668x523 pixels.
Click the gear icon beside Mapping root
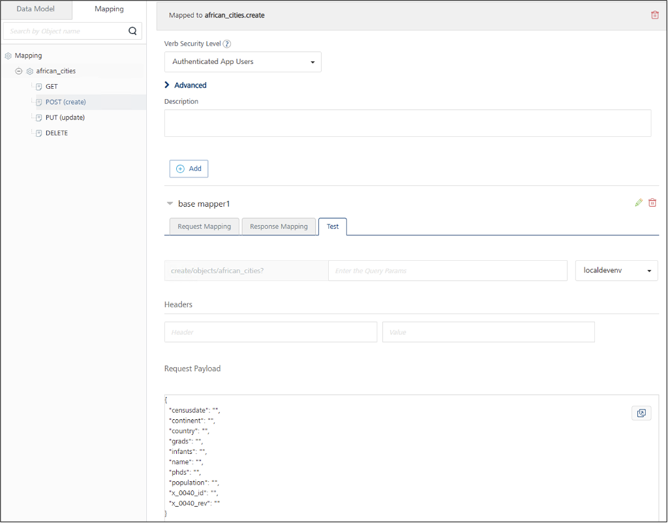(x=8, y=56)
